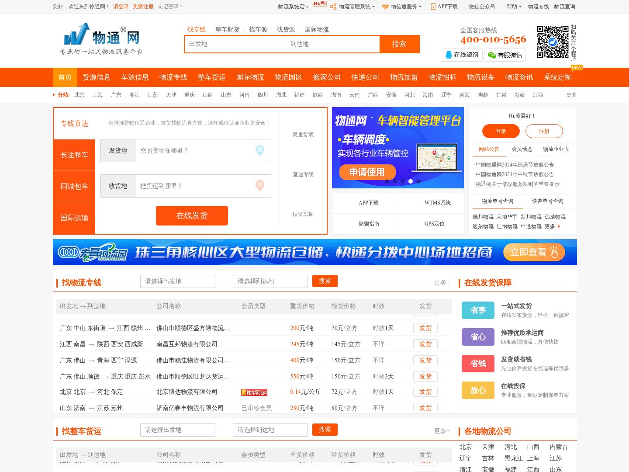Open 物流园区 in the main navigation
The height and width of the screenshot is (472, 629).
[x=289, y=77]
